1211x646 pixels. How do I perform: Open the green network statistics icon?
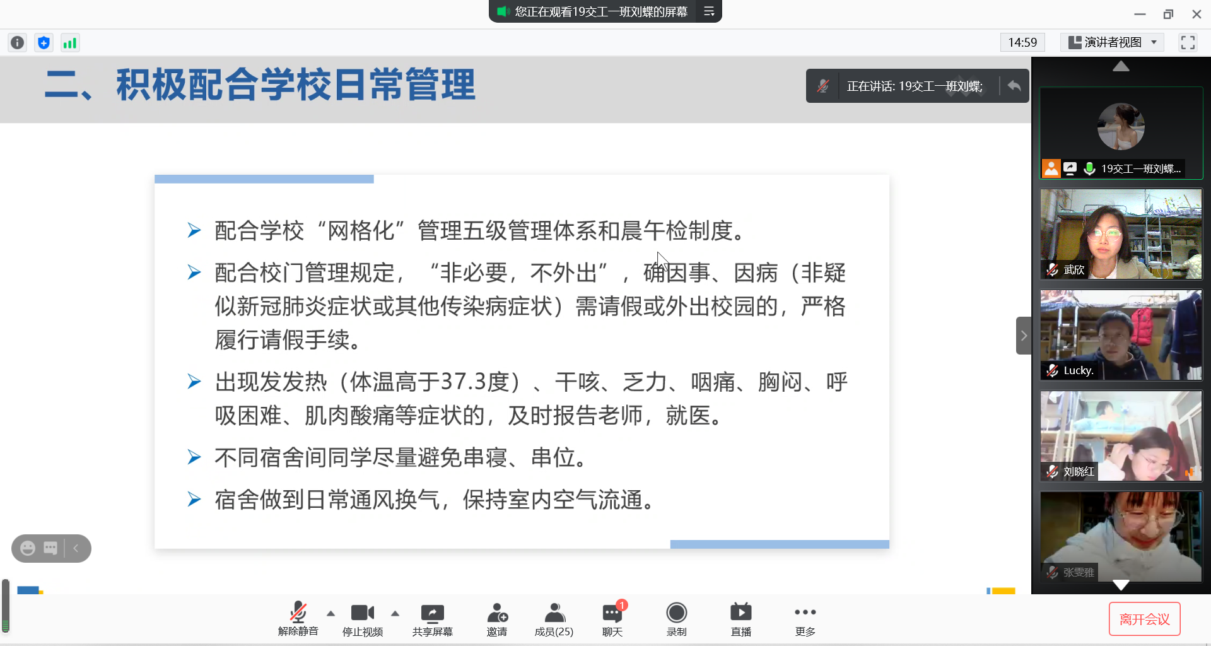coord(69,43)
